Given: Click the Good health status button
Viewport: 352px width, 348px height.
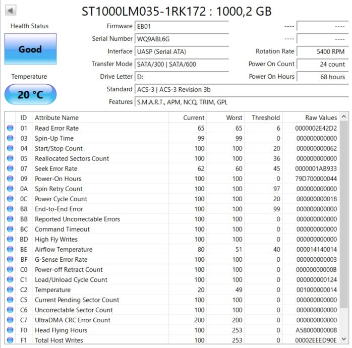Looking at the screenshot, I should pos(30,49).
